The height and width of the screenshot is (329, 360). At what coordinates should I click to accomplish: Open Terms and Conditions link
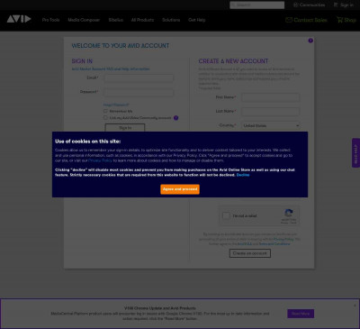274,243
